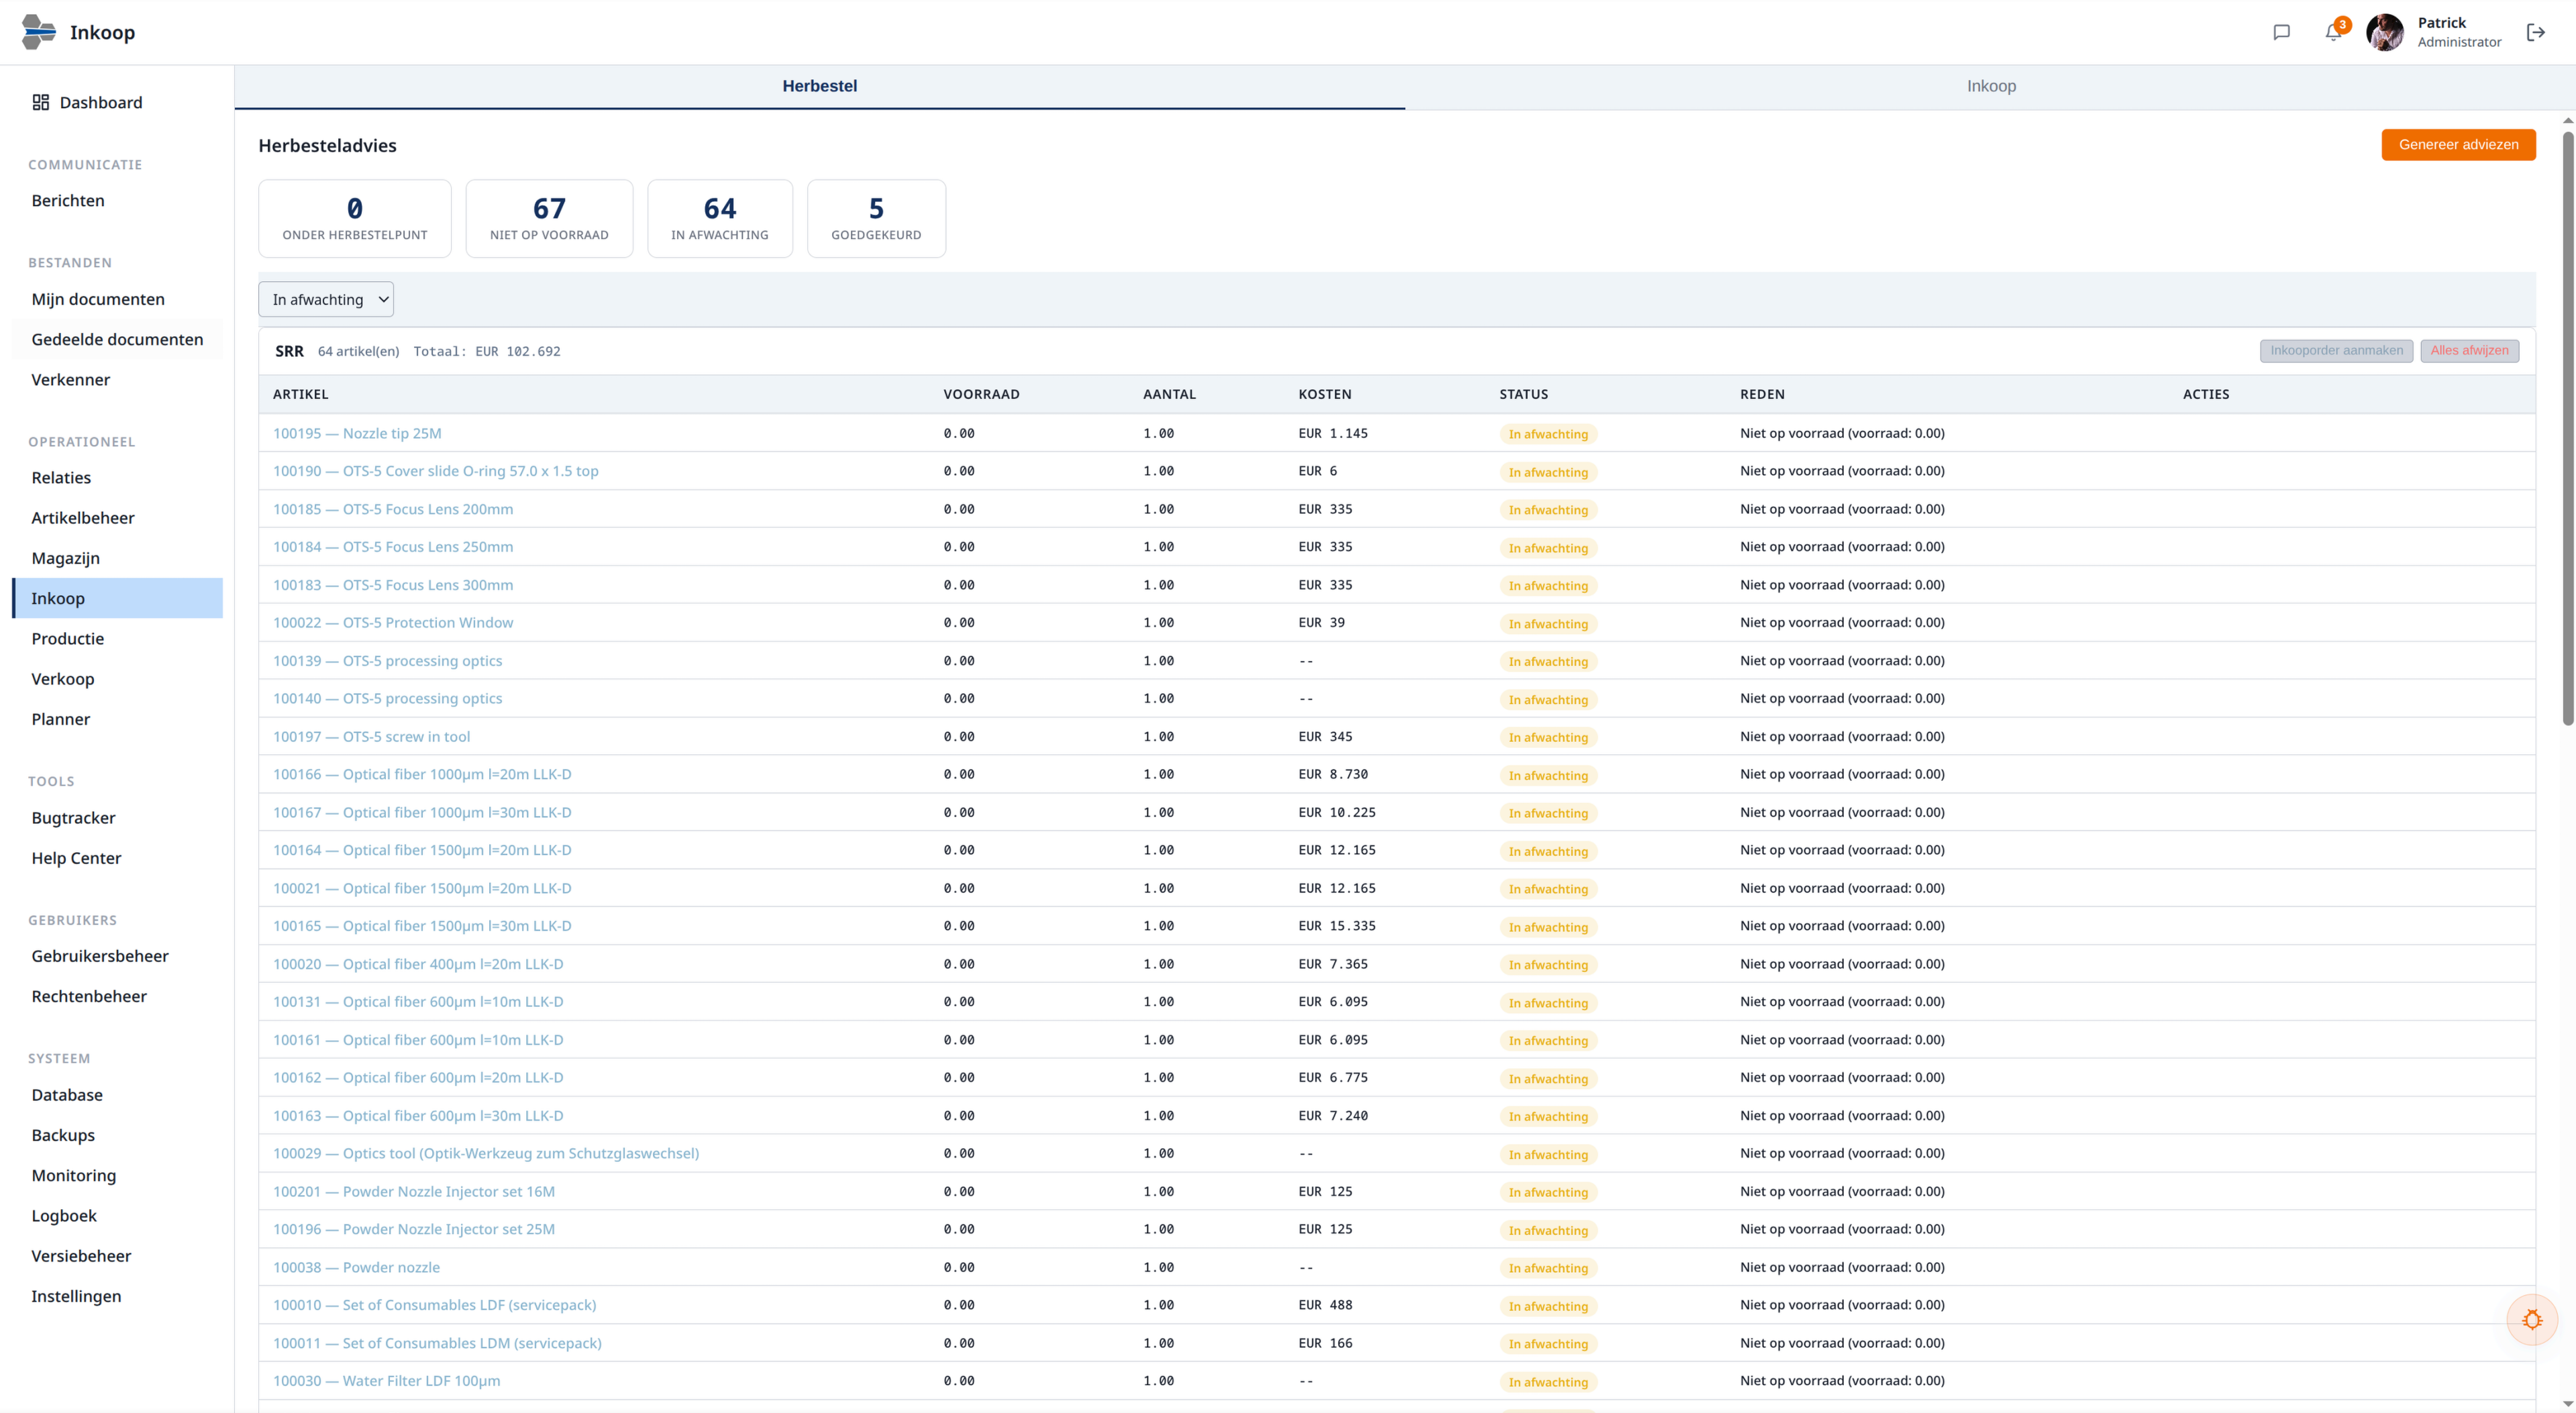Viewport: 2576px width, 1413px height.
Task: Click the Inkoop app logo
Action: 38,32
